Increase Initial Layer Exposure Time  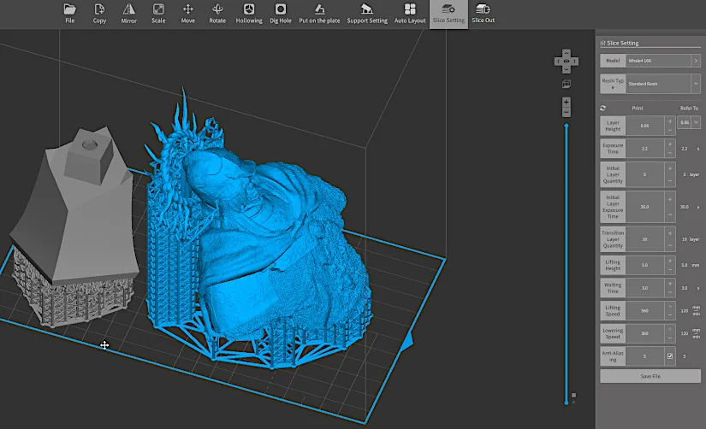click(670, 200)
